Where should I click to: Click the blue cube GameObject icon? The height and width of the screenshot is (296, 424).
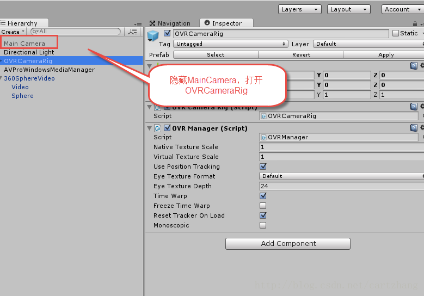[x=153, y=36]
